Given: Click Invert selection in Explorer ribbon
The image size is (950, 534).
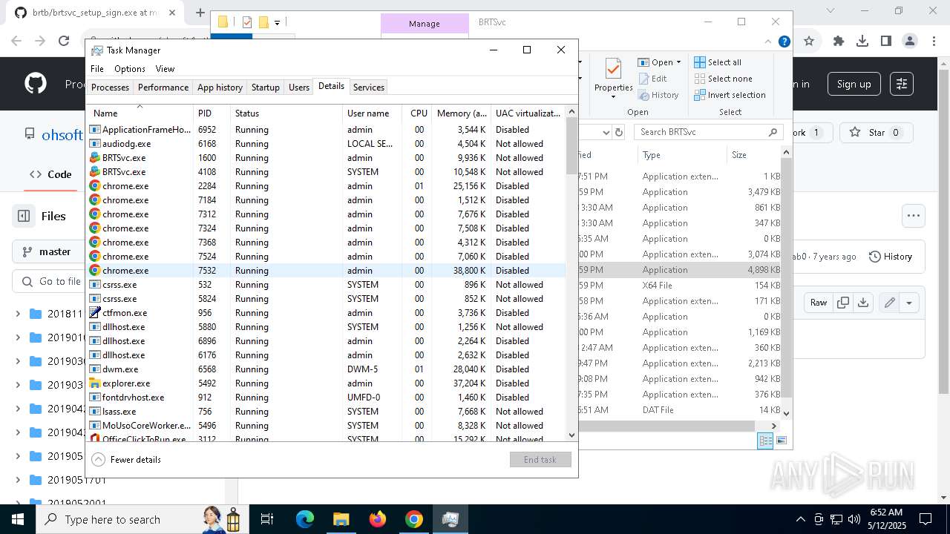Looking at the screenshot, I should pyautogui.click(x=730, y=95).
